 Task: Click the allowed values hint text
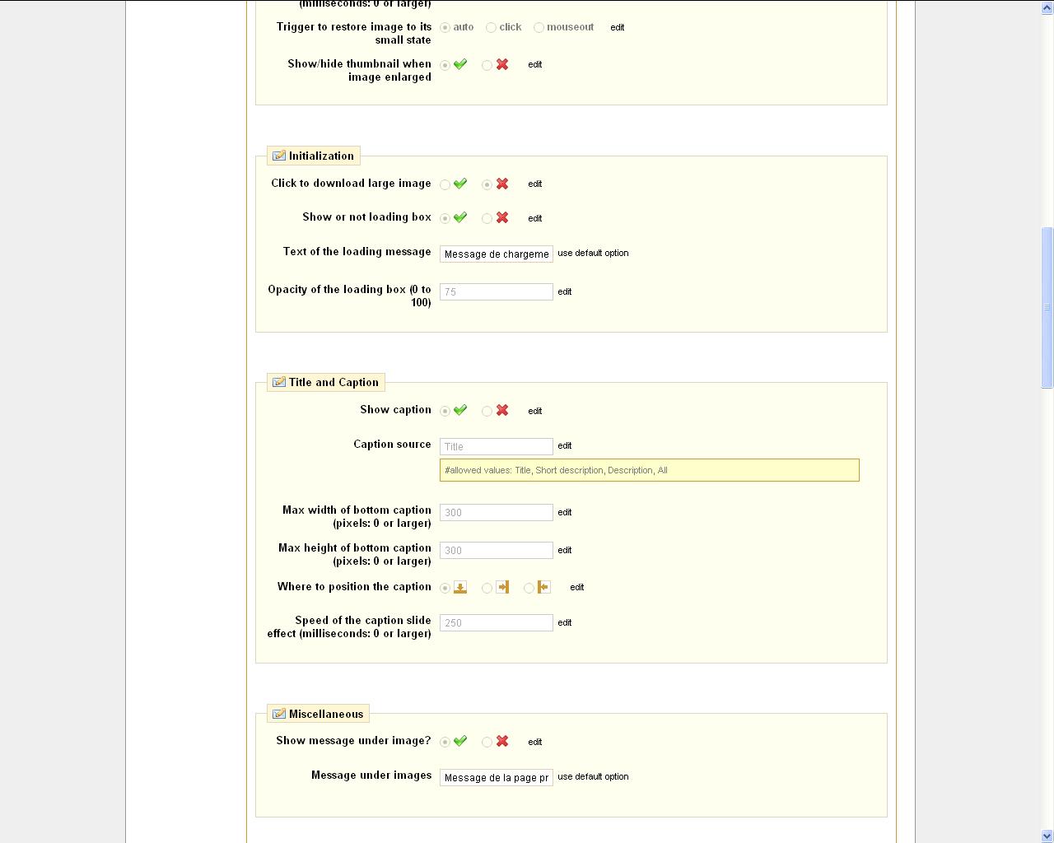click(556, 470)
